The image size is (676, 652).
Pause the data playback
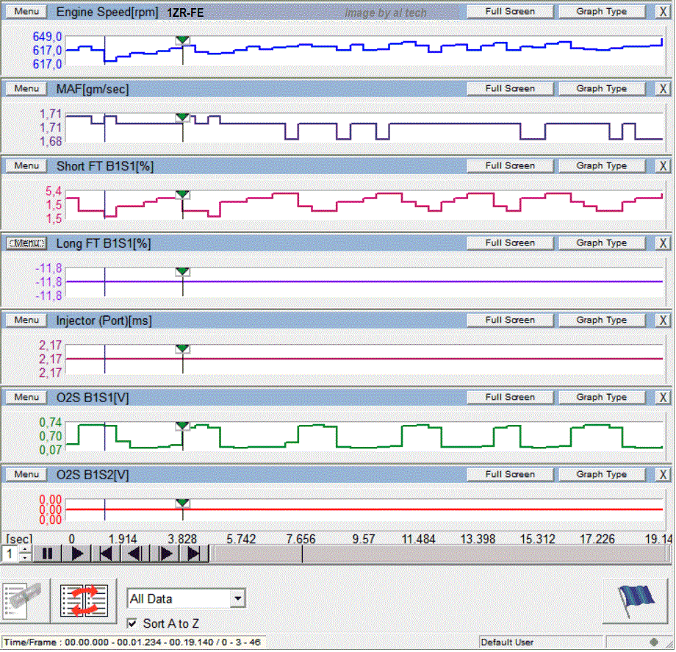tap(47, 554)
